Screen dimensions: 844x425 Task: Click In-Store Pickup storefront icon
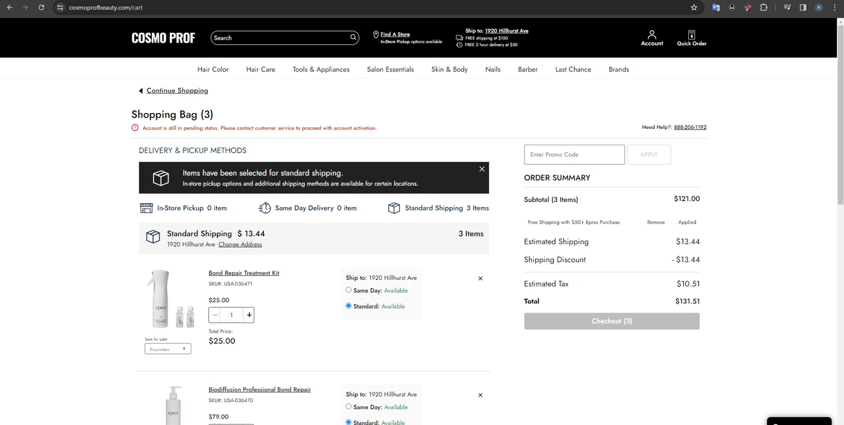point(146,208)
